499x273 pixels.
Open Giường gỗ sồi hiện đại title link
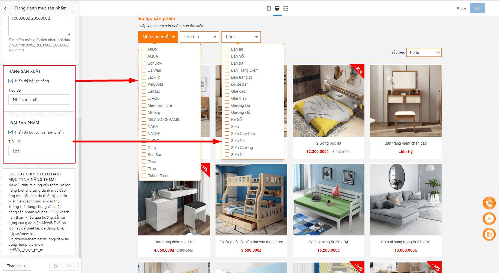251,242
